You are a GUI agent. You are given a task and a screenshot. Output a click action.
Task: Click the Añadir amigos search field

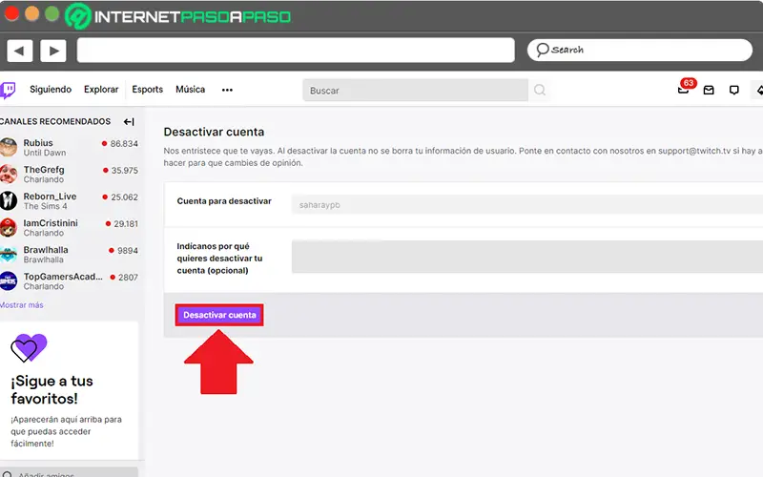pyautogui.click(x=69, y=473)
